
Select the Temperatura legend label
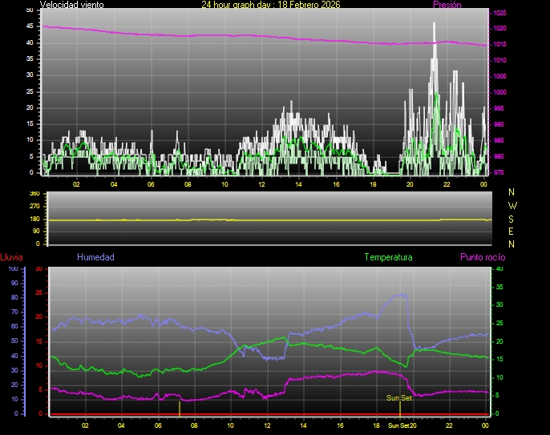pos(388,257)
